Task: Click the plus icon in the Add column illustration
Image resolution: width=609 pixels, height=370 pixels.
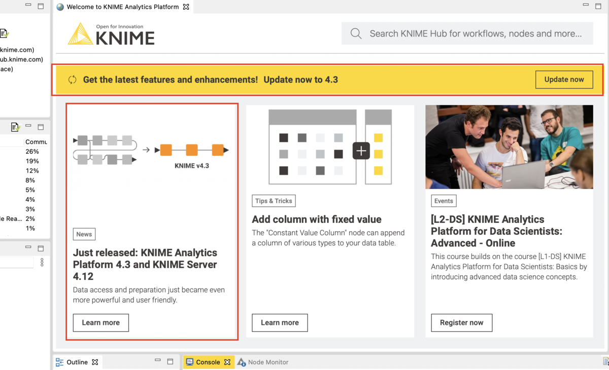Action: point(361,151)
